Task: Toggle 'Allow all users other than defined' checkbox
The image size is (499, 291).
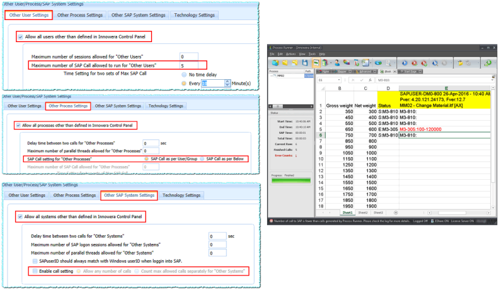Action: (20, 37)
